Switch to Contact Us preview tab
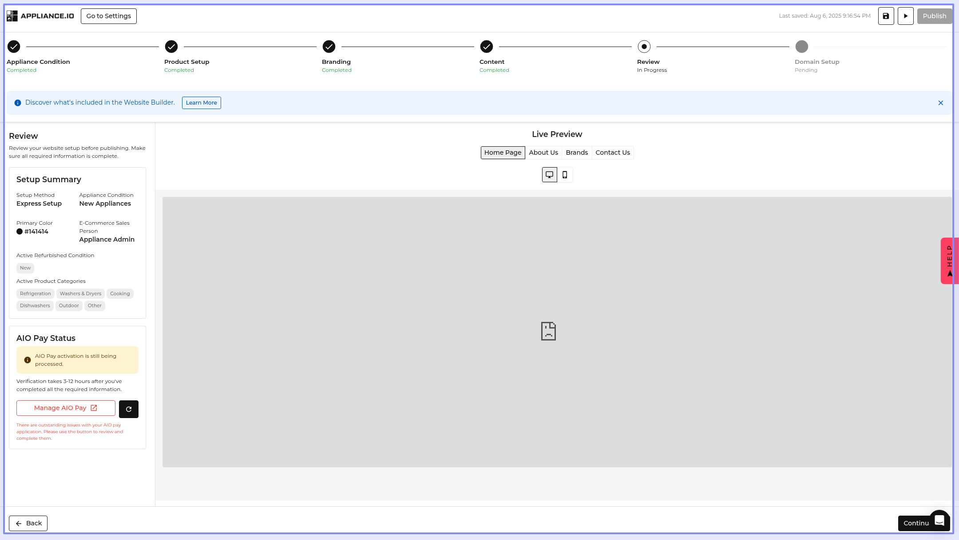959x540 pixels. pos(612,153)
